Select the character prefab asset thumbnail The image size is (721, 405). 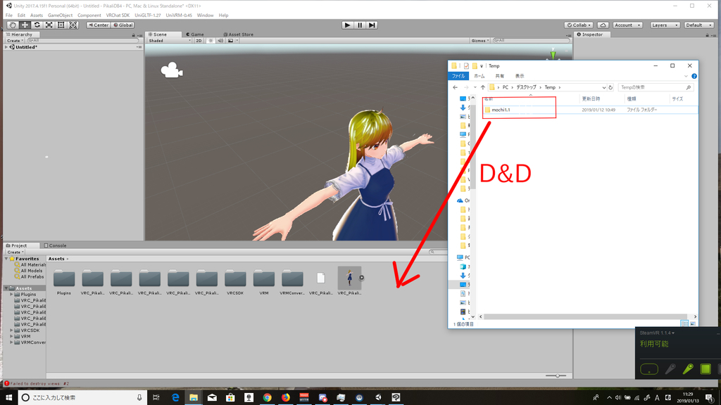pyautogui.click(x=349, y=278)
